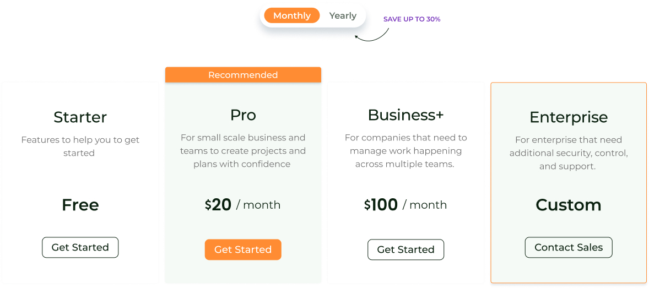Switch billing to Monthly
The width and height of the screenshot is (649, 288).
[291, 15]
